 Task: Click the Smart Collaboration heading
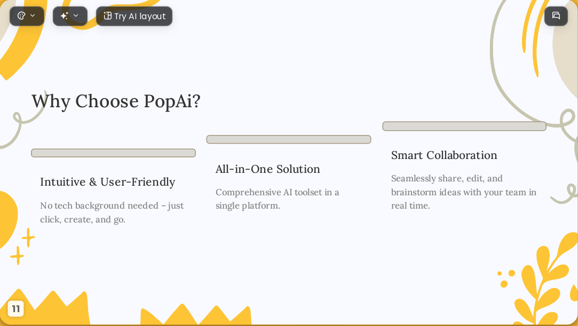pyautogui.click(x=444, y=155)
